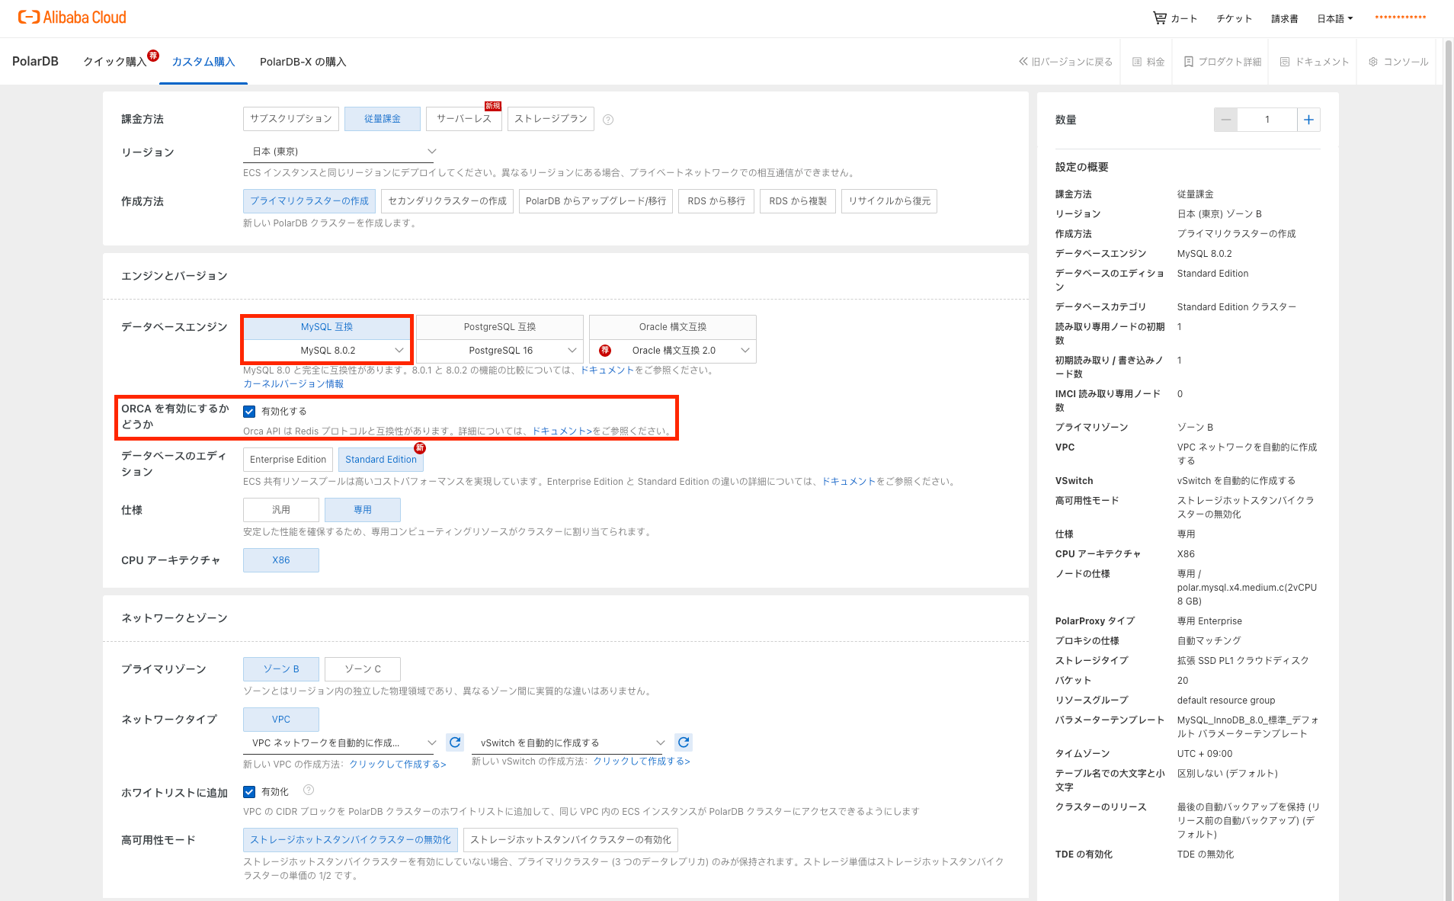Switch to PolarDB-X の購入 tab
Screen dimensions: 1454x901
[x=303, y=62]
